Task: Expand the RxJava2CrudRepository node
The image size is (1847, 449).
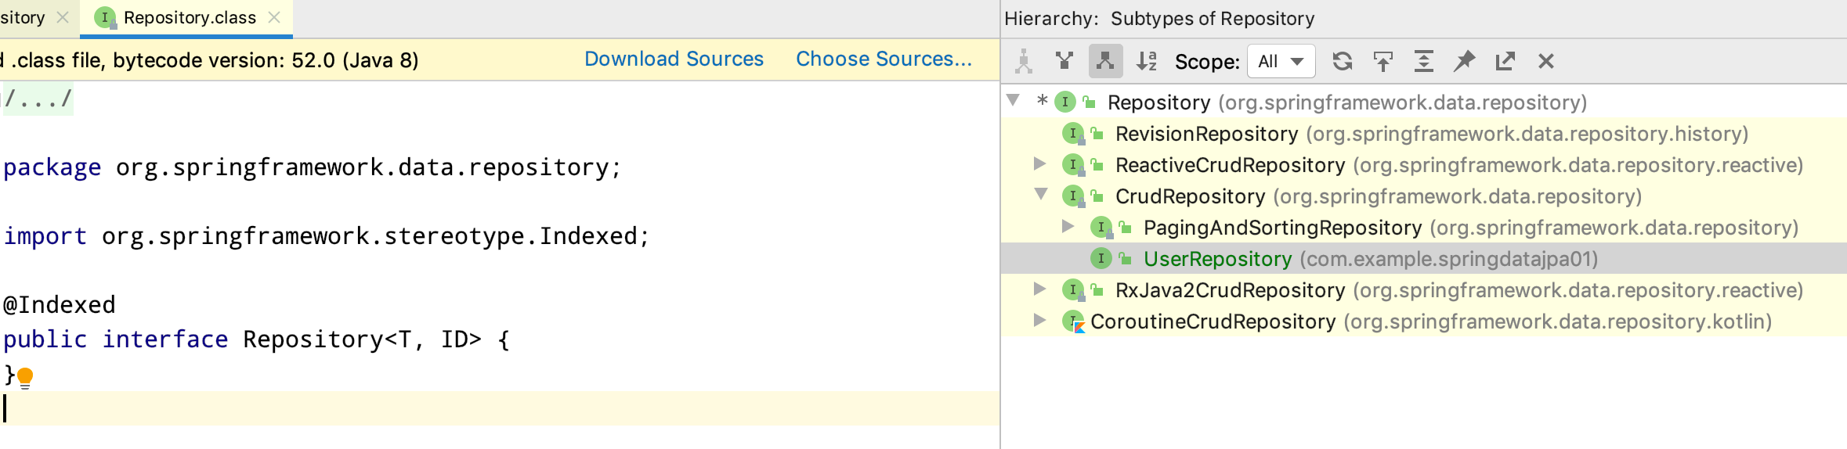Action: pos(1039,289)
